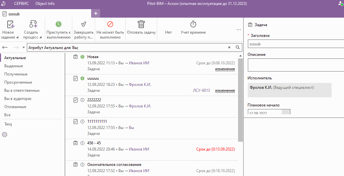Open the 'Плановое начало' date picker
The image size is (344, 176).
click(x=285, y=113)
